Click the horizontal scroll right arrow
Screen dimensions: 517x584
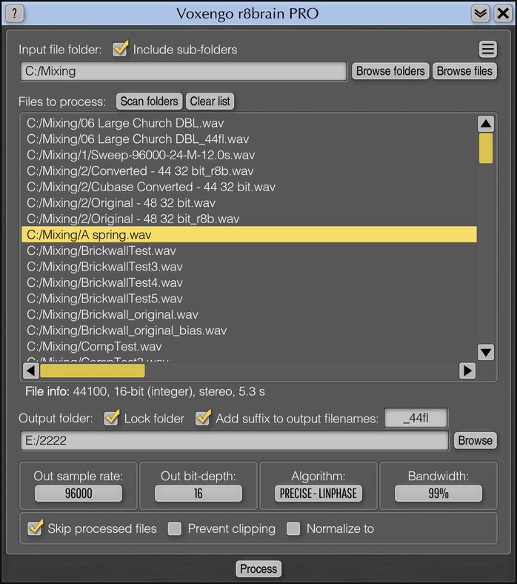point(467,371)
